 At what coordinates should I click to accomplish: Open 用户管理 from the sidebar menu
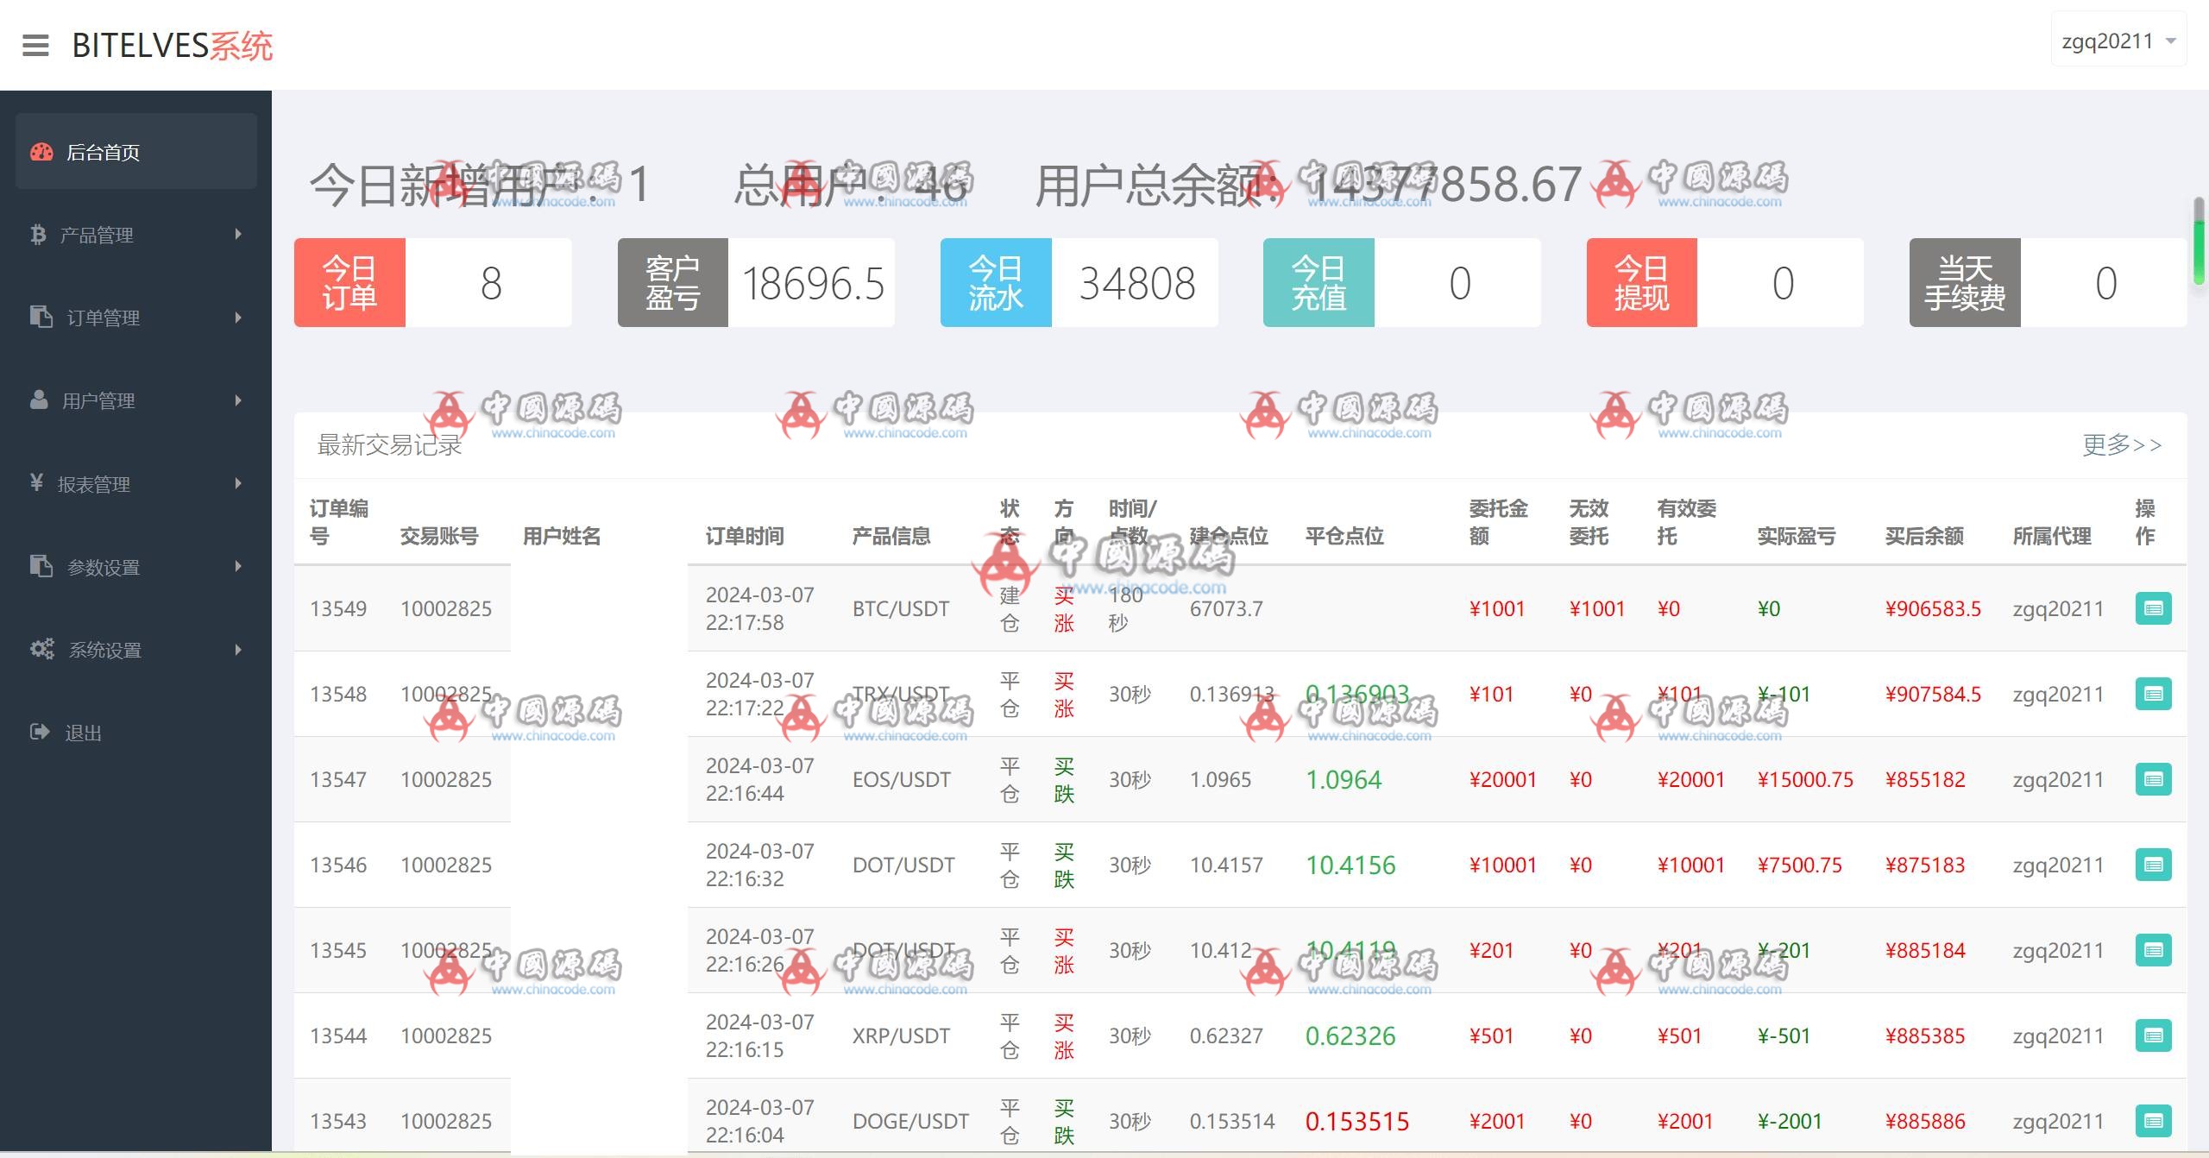(x=102, y=400)
